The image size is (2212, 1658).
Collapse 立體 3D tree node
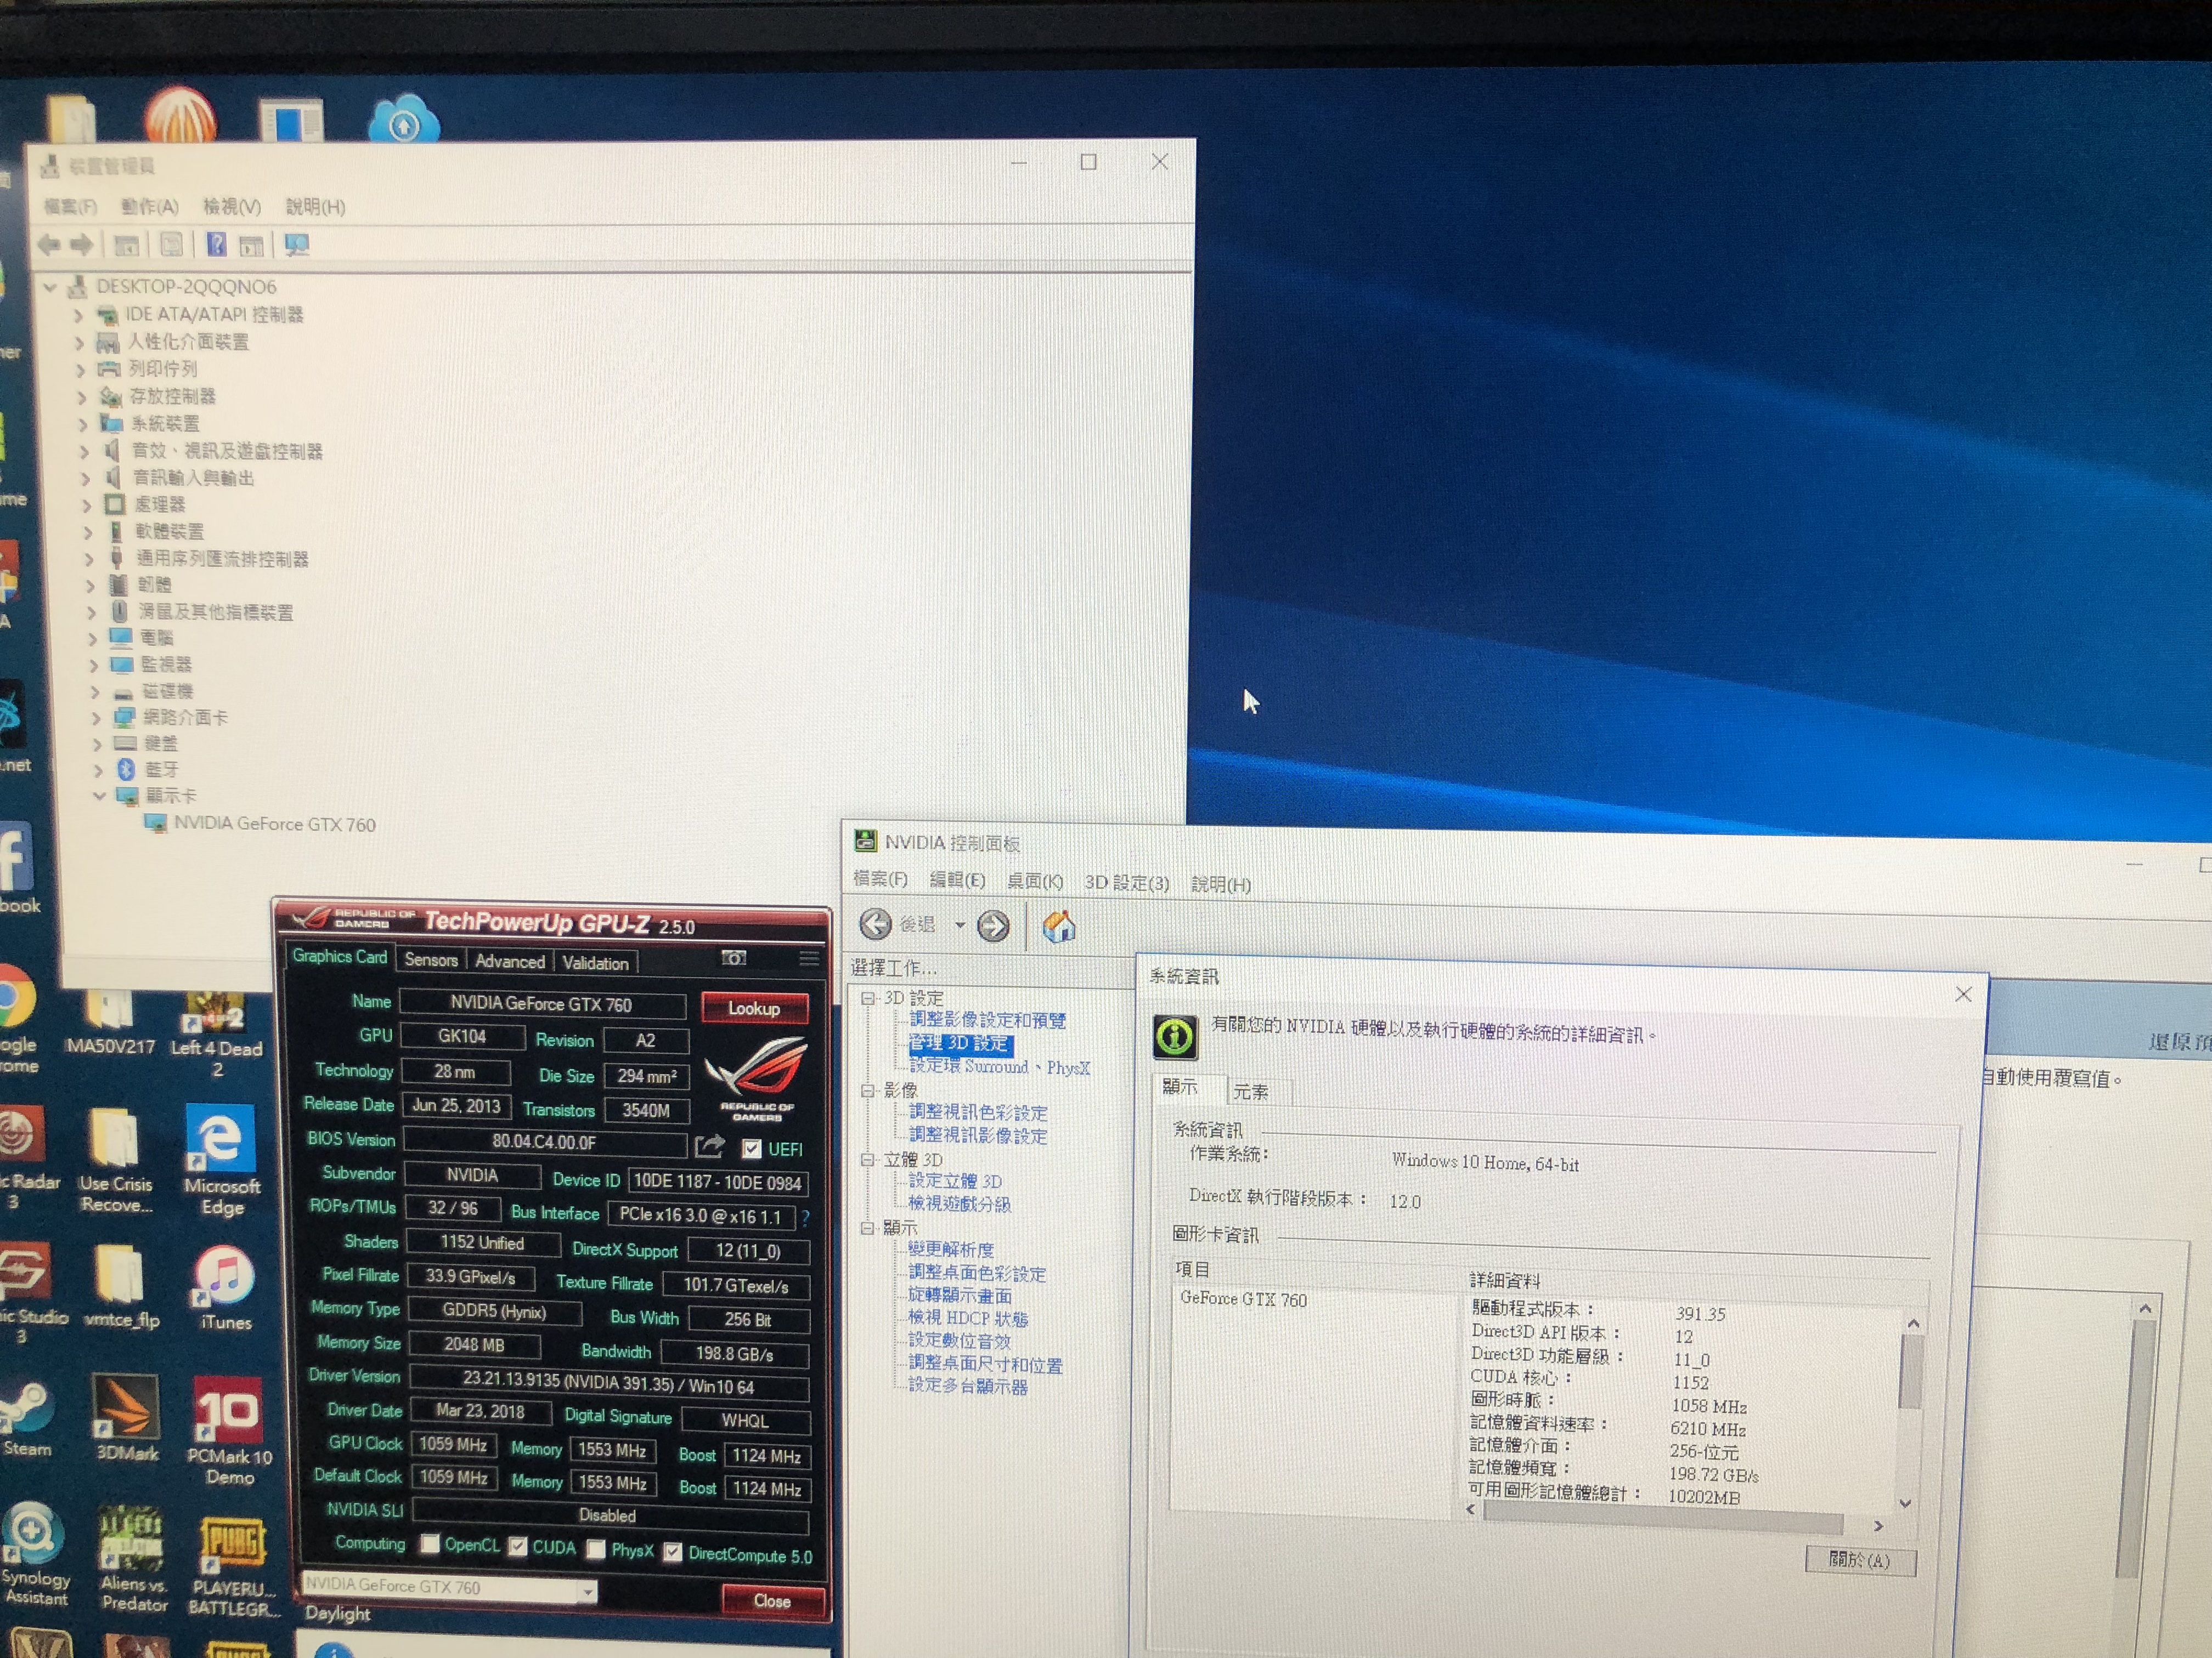coord(867,1159)
